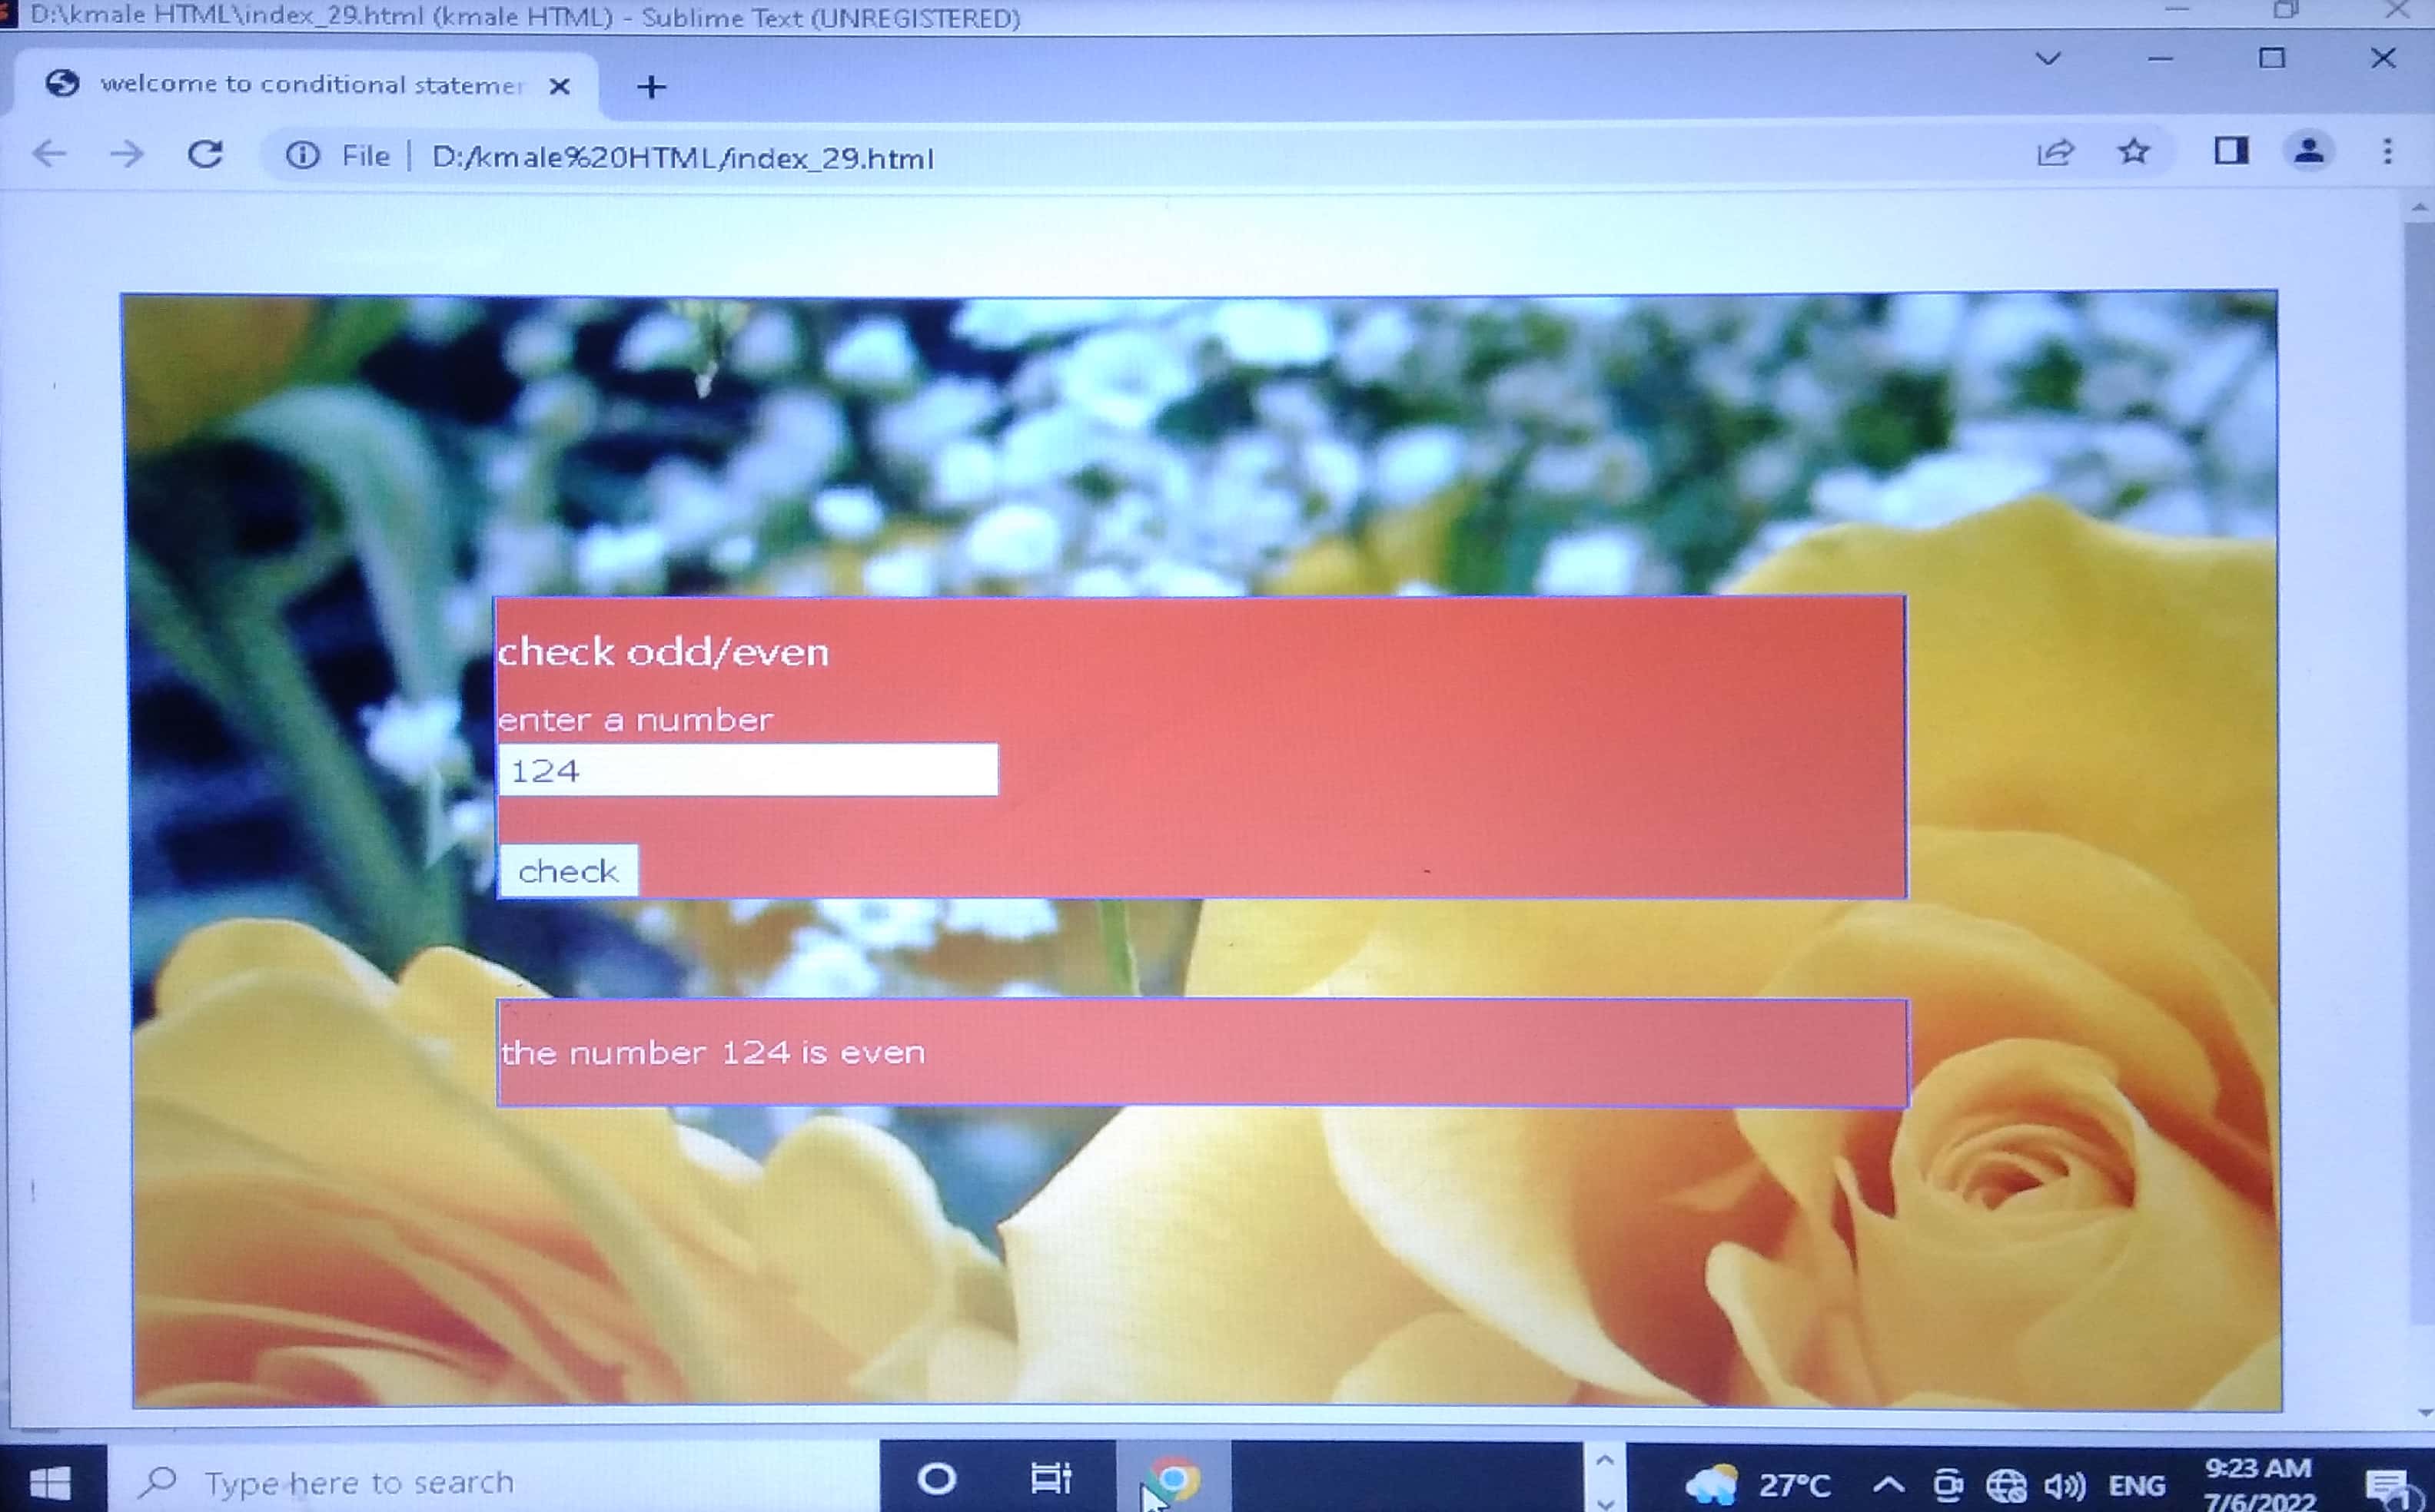This screenshot has width=2435, height=1512.
Task: Open Task View from taskbar
Action: 1051,1478
